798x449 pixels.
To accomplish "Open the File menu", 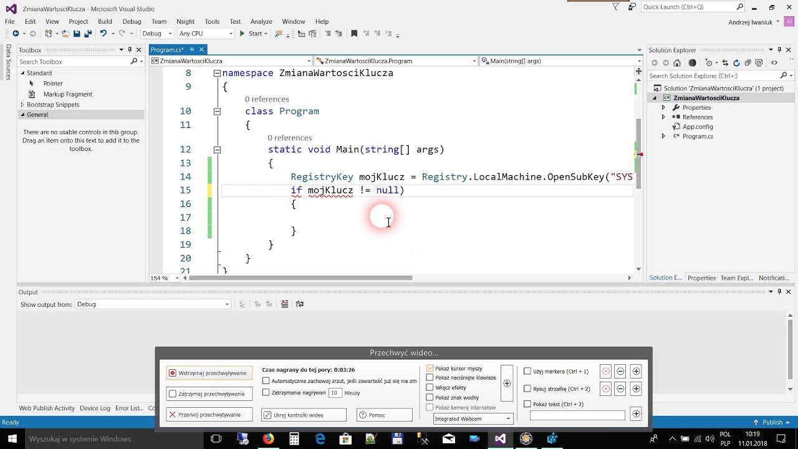I will [x=10, y=21].
